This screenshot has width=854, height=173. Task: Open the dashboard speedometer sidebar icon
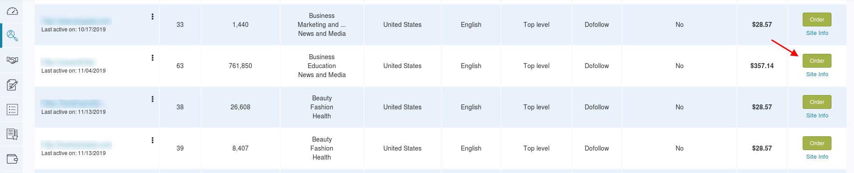tap(13, 11)
